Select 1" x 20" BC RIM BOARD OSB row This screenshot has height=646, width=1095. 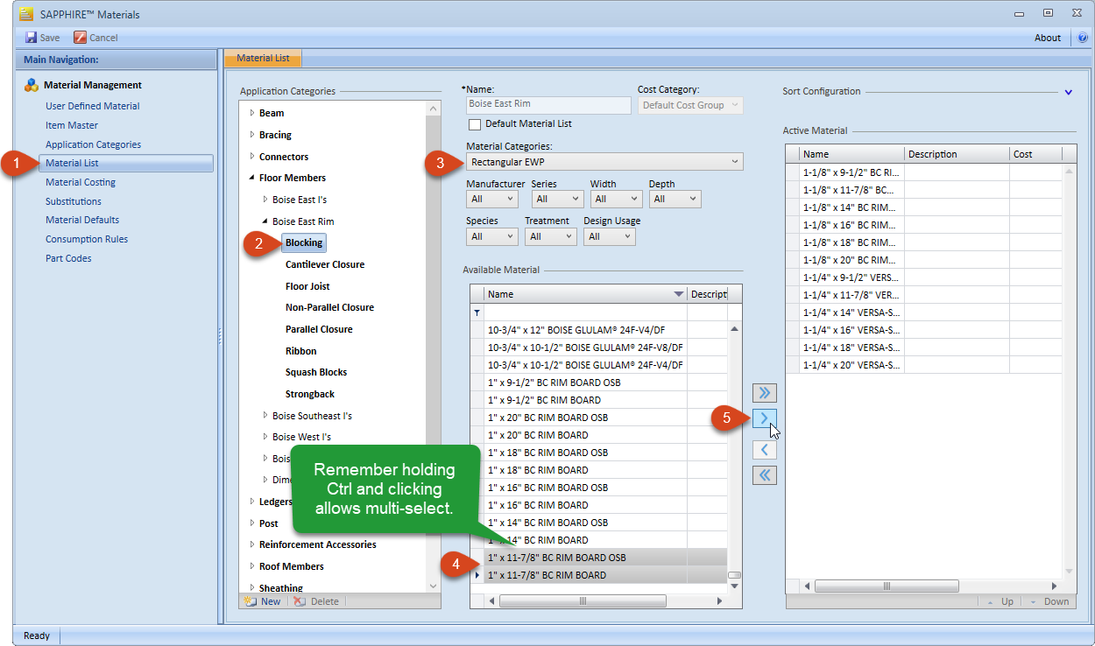pos(598,418)
